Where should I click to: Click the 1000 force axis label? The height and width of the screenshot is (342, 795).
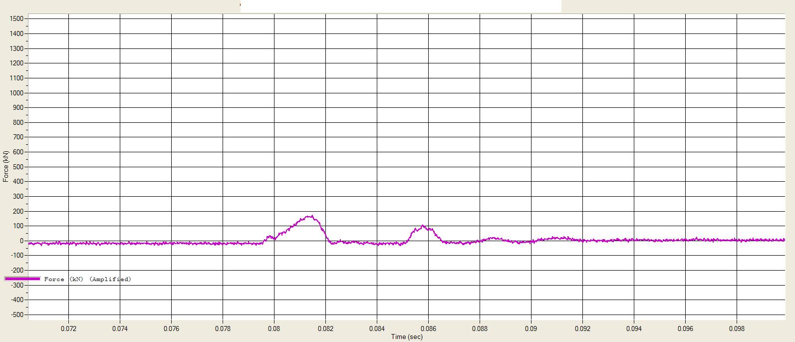click(x=16, y=93)
